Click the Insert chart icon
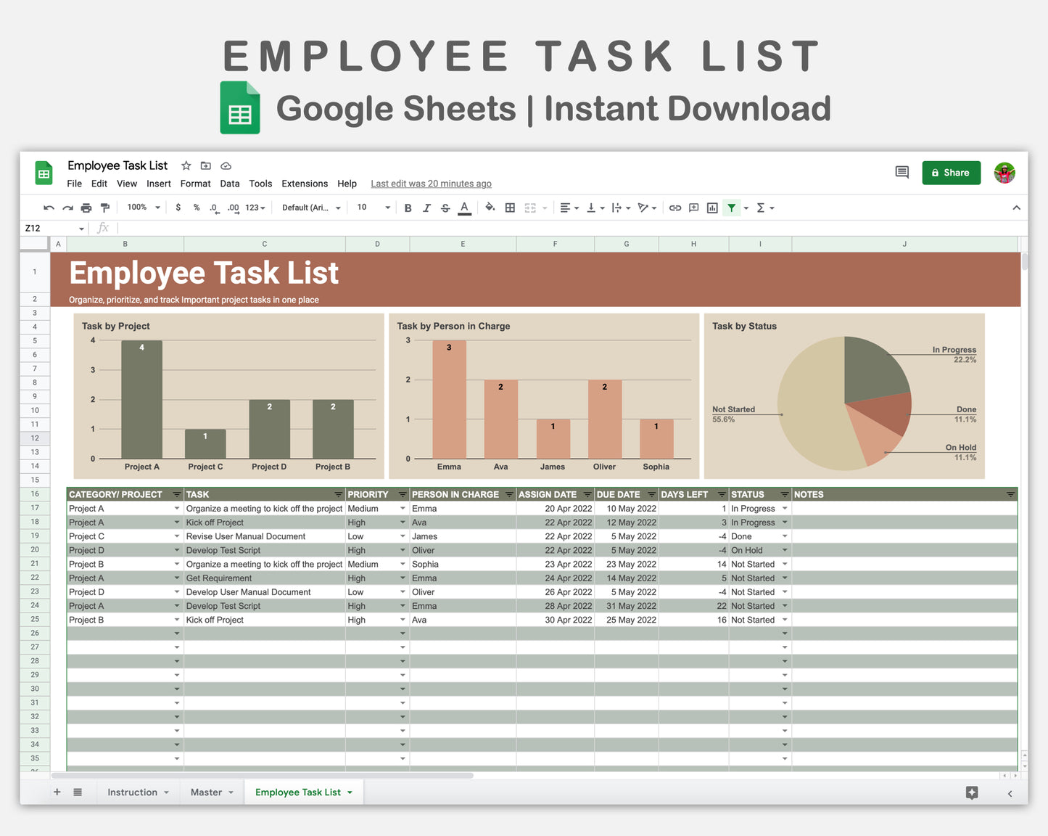 [x=711, y=208]
